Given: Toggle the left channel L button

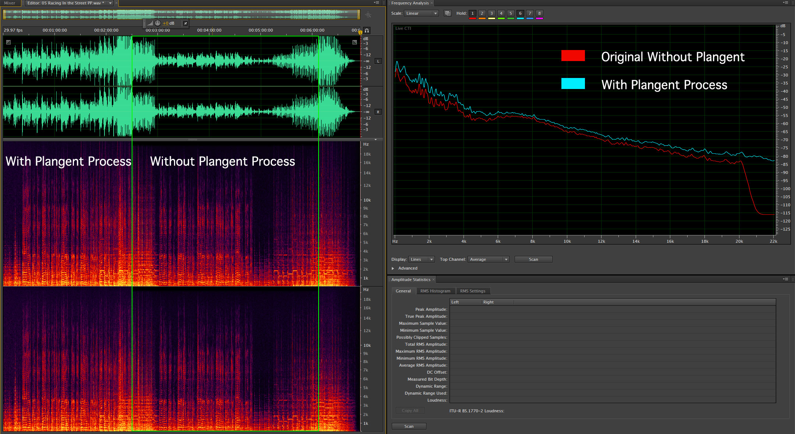Looking at the screenshot, I should tap(378, 61).
